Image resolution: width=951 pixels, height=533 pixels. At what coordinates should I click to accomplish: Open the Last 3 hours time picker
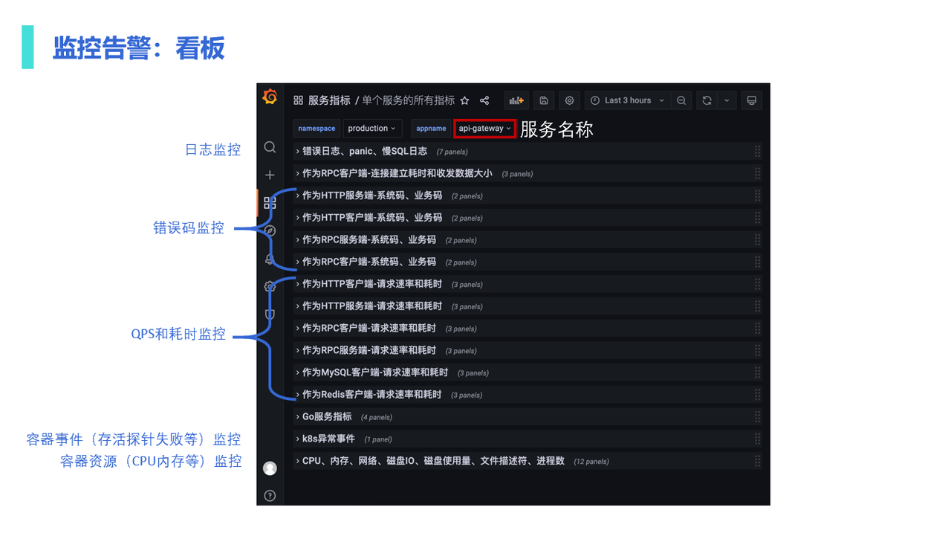628,100
